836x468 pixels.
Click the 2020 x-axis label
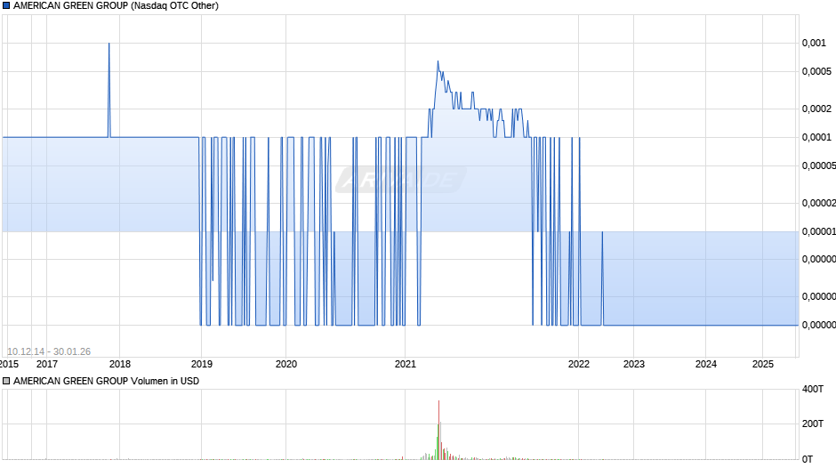click(286, 364)
